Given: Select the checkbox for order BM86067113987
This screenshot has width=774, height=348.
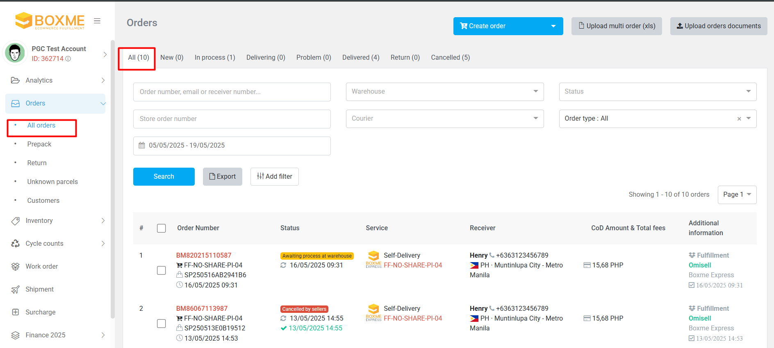Looking at the screenshot, I should pyautogui.click(x=162, y=324).
